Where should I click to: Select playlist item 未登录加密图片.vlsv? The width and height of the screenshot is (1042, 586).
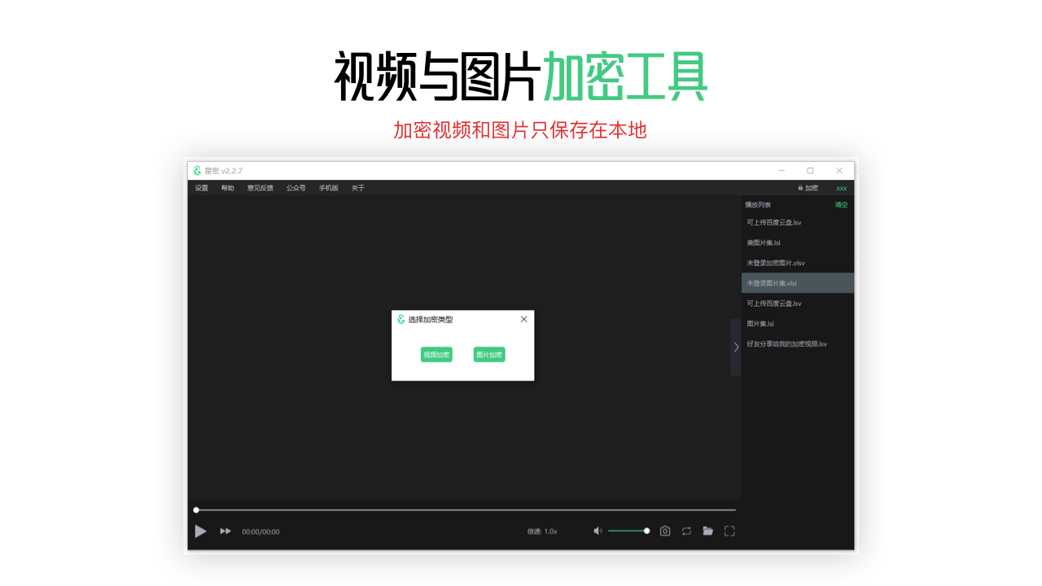coord(798,263)
